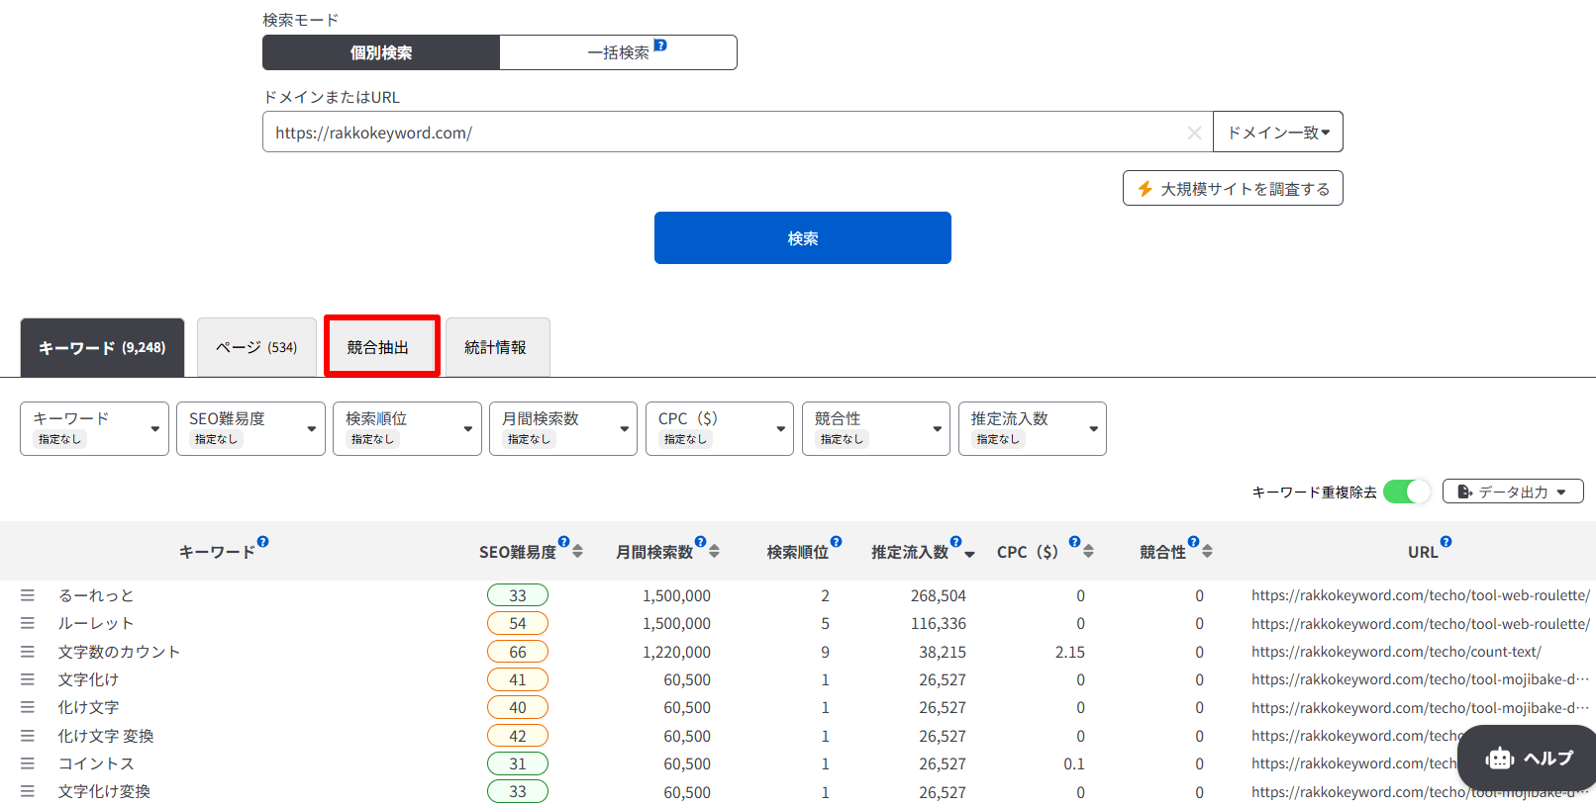Screen dimensions: 1596x806
Task: Expand the SEO難易度 filter dropdown
Action: pos(250,428)
